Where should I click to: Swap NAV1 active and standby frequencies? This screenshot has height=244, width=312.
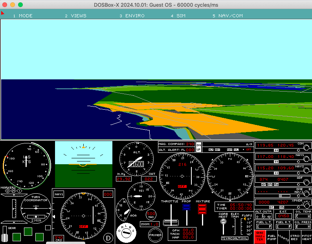(x=276, y=161)
